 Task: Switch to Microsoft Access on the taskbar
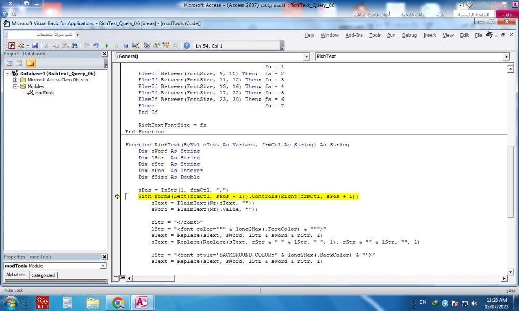[x=142, y=303]
